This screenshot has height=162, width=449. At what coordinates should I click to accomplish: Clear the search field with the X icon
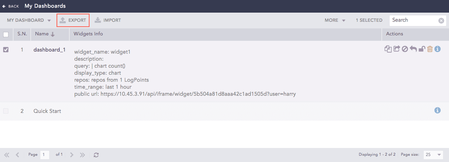tap(441, 21)
